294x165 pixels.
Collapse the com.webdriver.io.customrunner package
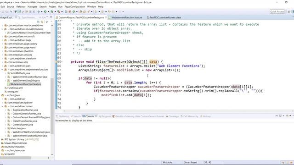[x=2, y=29]
